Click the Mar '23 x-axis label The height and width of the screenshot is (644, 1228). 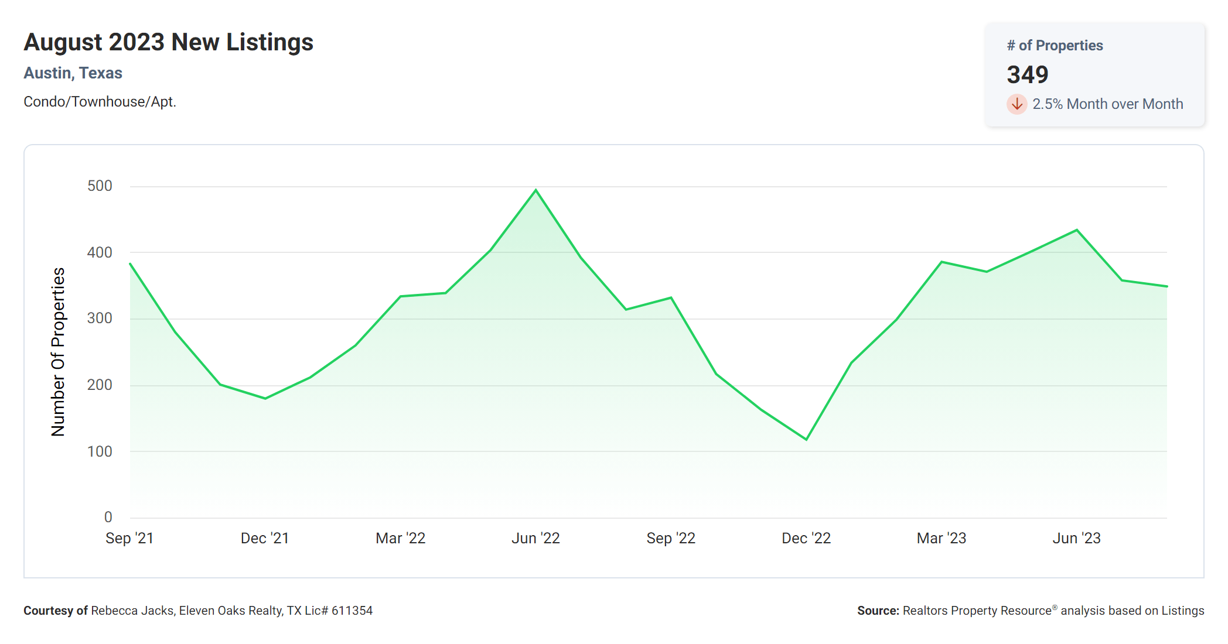(941, 538)
